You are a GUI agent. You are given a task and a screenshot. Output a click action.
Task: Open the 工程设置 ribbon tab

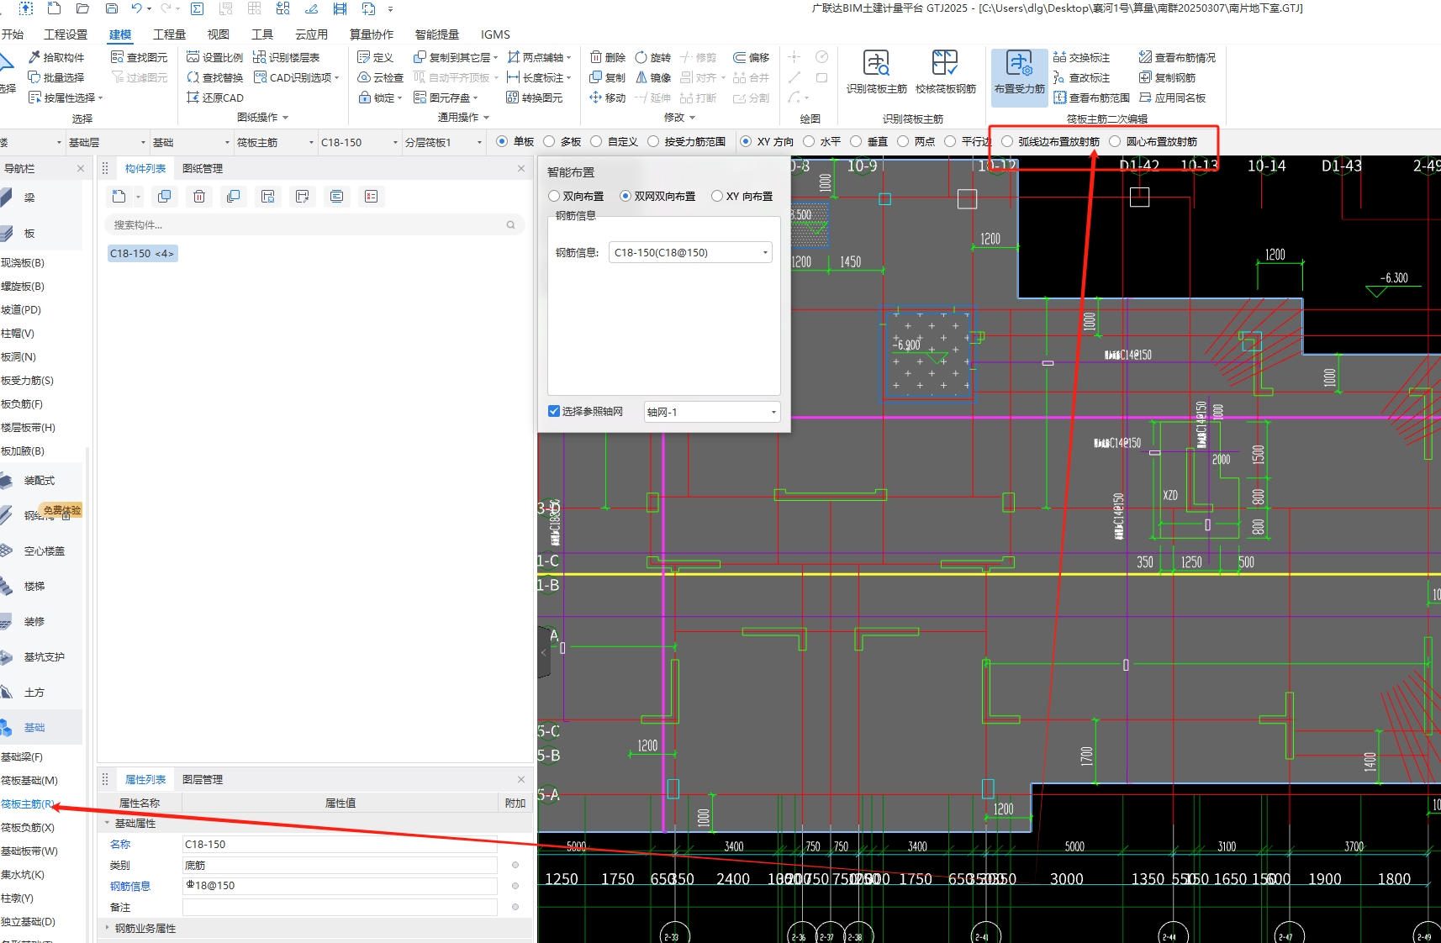[66, 34]
